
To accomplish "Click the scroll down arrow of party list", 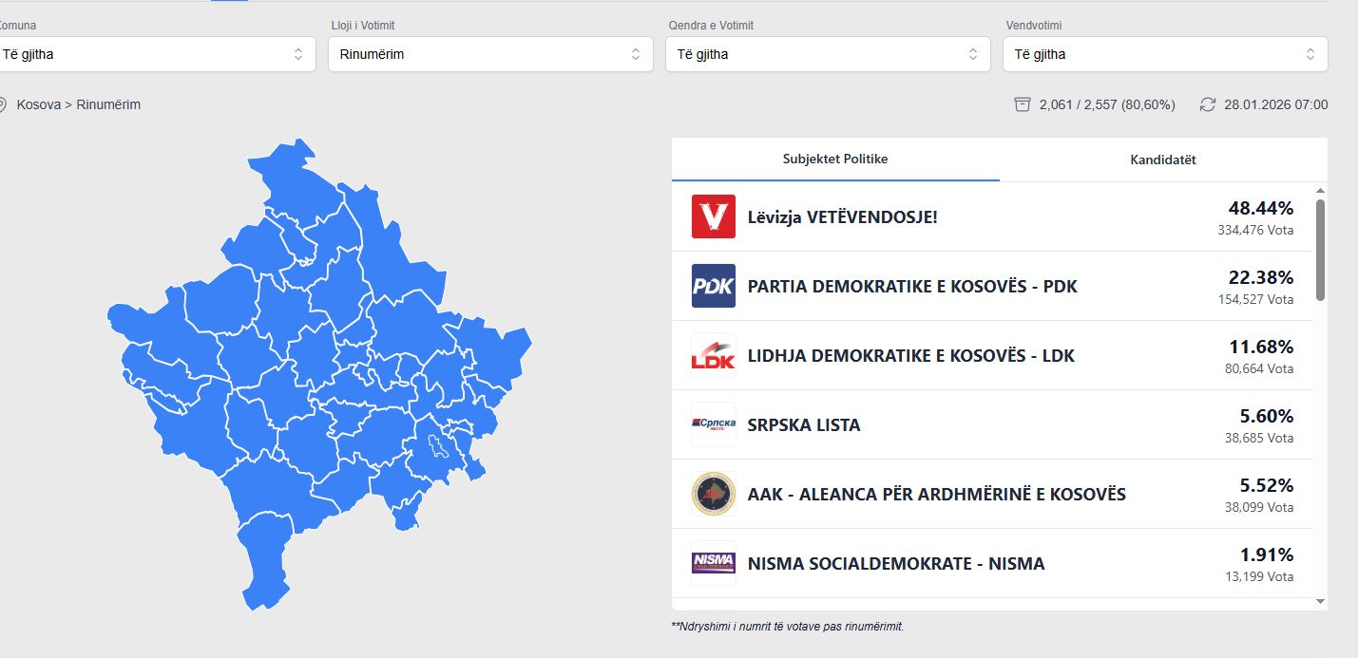I will pos(1320,601).
